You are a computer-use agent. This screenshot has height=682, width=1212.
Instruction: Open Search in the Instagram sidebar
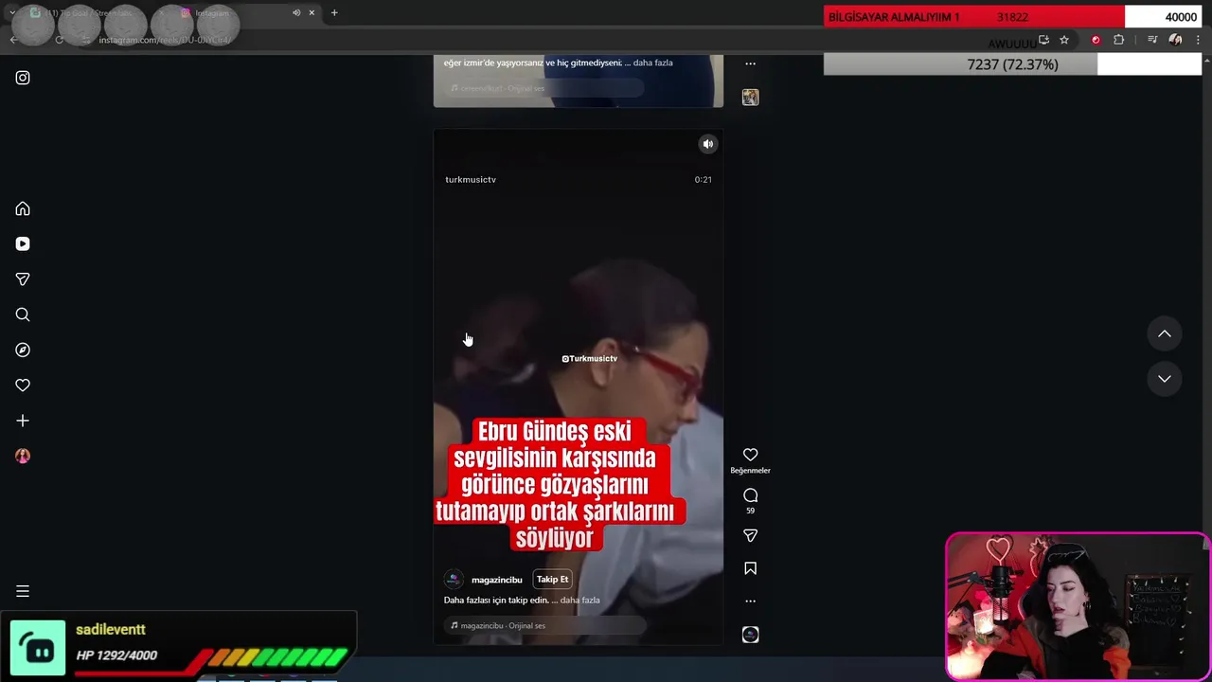point(23,314)
